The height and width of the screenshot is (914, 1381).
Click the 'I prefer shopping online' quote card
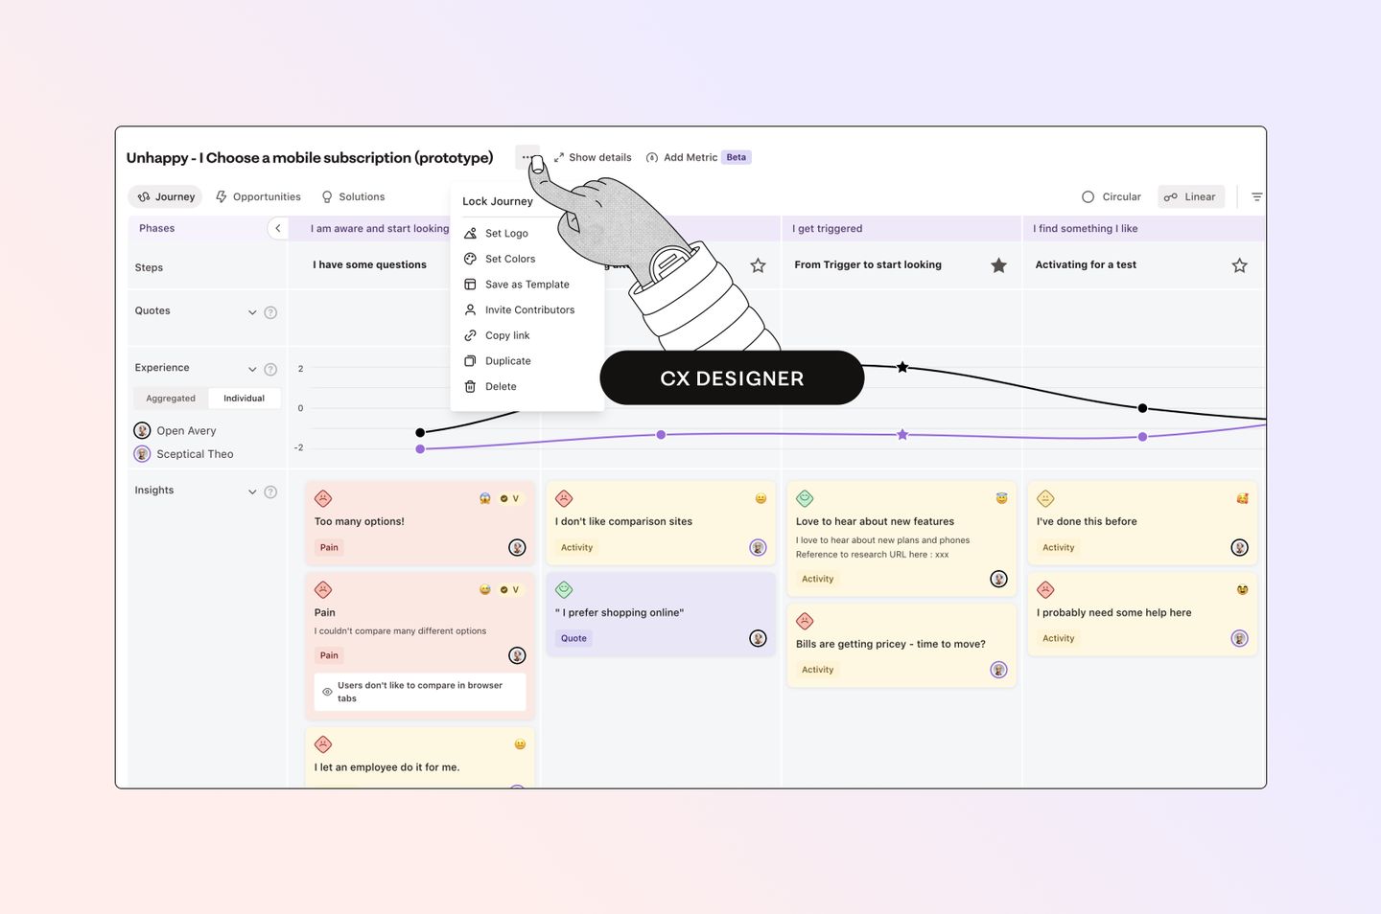[661, 613]
